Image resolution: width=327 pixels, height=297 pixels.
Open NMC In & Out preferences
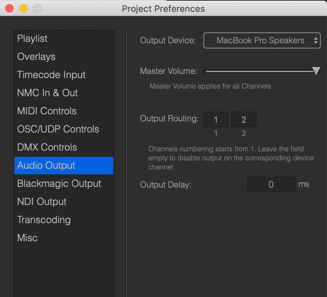(64, 93)
